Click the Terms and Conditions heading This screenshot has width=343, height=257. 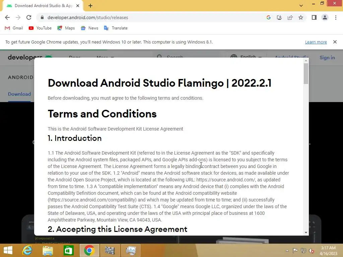tap(102, 114)
